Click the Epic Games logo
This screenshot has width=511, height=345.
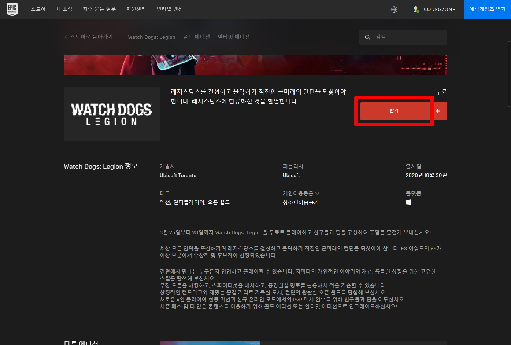pos(12,10)
